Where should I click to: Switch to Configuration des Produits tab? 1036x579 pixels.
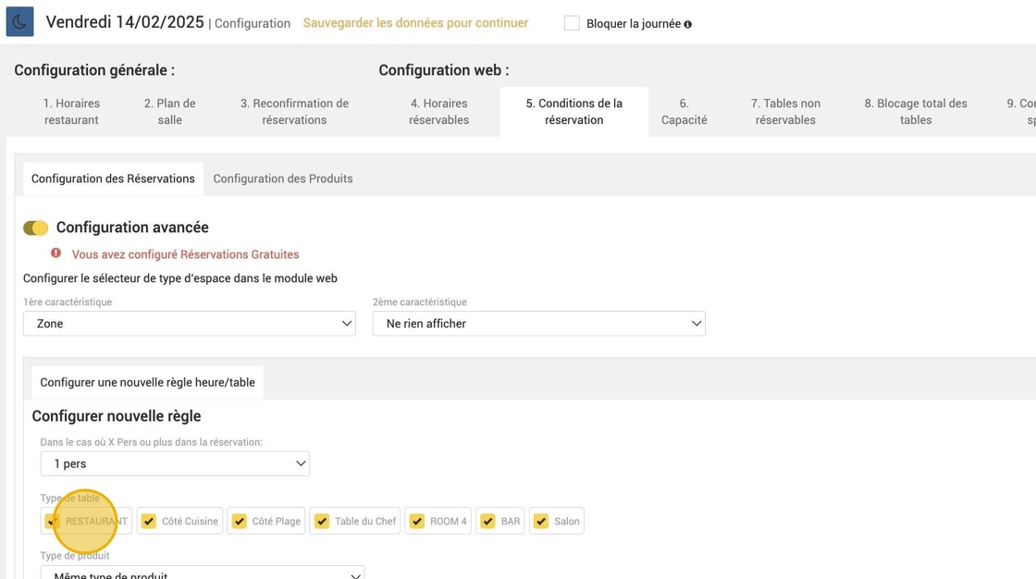click(283, 179)
